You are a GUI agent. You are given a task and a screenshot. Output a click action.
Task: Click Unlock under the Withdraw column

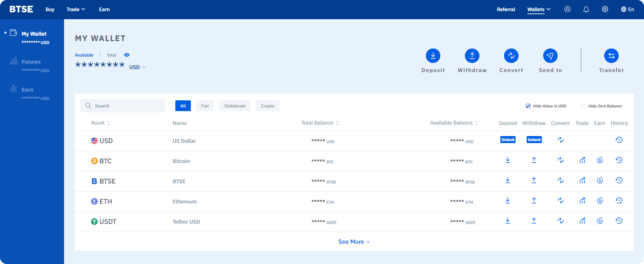[534, 140]
